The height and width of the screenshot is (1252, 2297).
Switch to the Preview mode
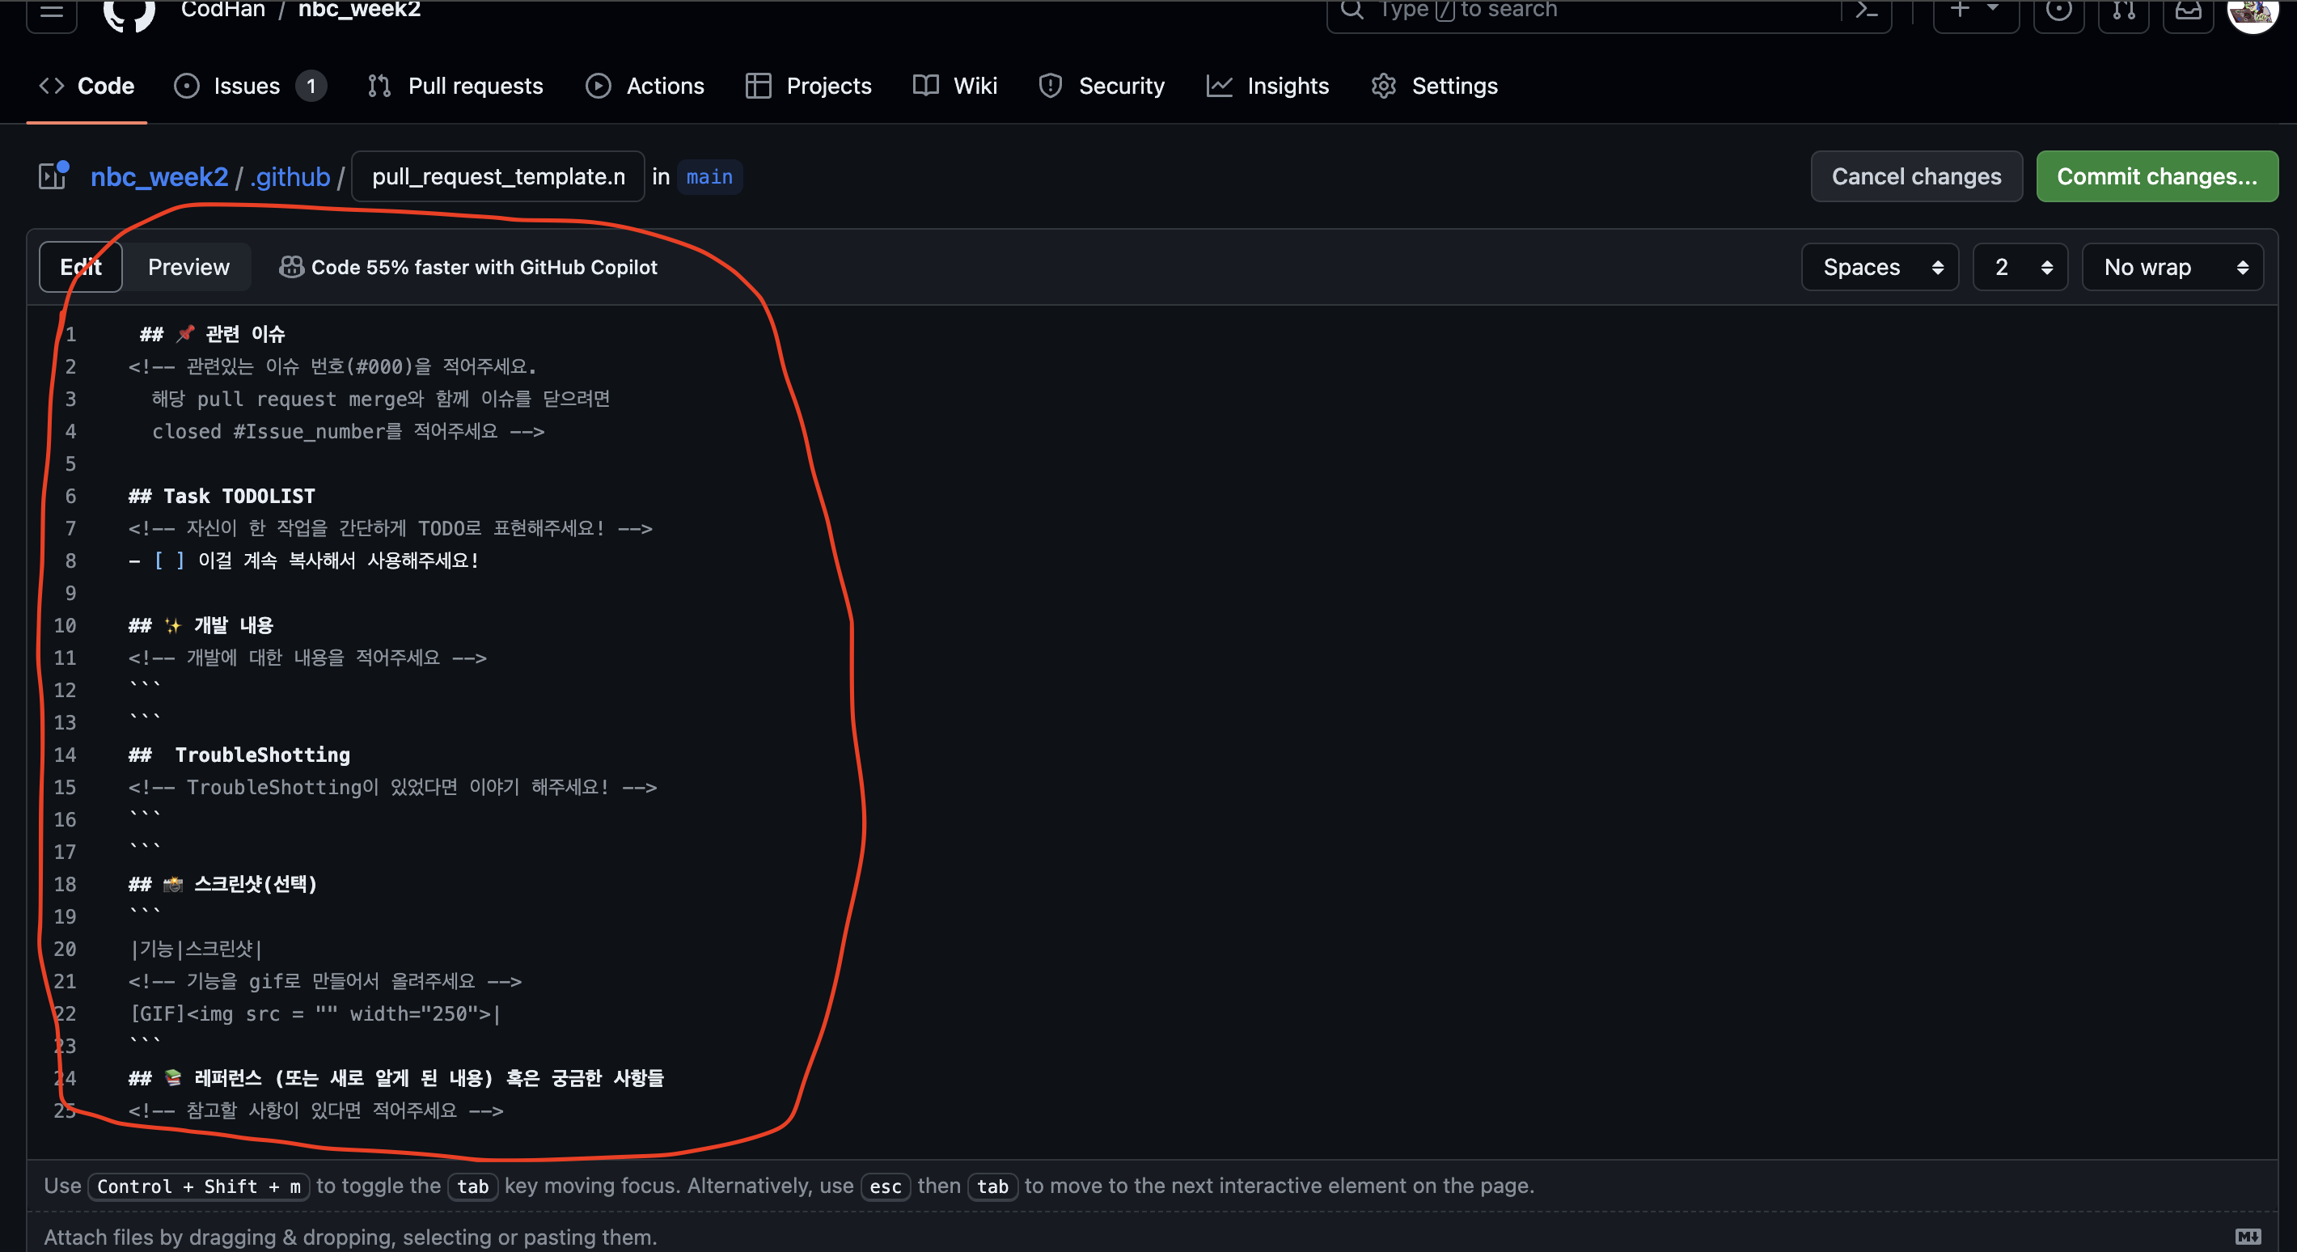click(x=188, y=267)
